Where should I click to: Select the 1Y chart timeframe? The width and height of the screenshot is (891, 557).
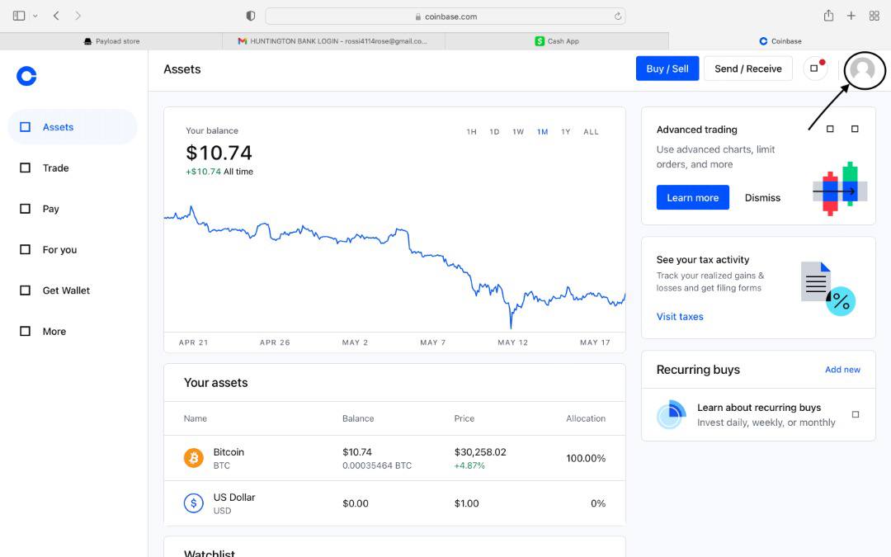coord(566,132)
